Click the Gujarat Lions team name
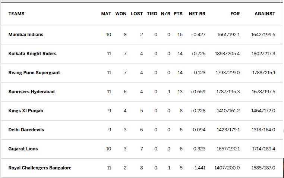Viewport: 284px width, 178px height. (x=23, y=149)
